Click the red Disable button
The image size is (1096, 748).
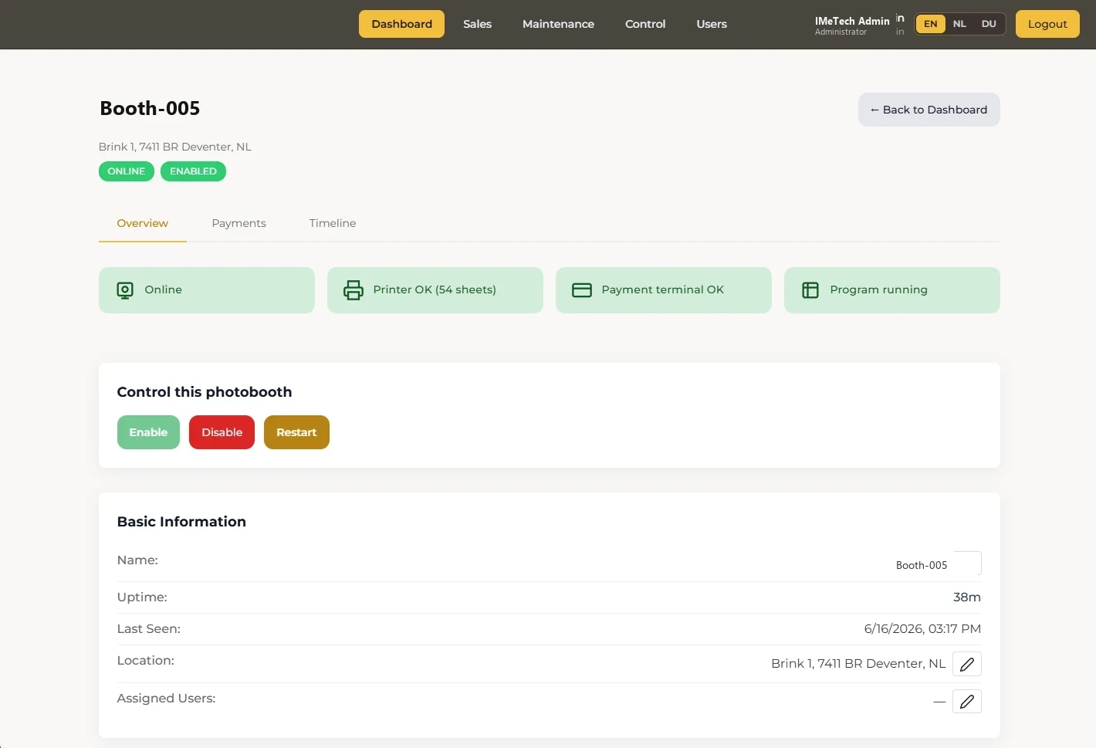point(222,432)
